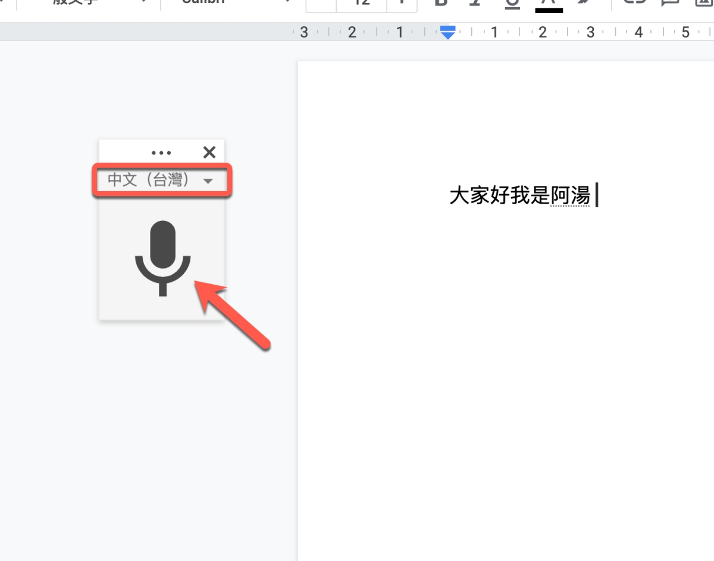Click the text 大家好 in the document
This screenshot has width=714, height=561.
[x=479, y=195]
